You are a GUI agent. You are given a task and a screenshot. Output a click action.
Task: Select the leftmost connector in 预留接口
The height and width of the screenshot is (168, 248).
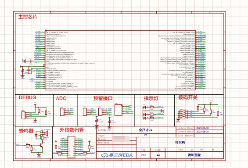[x=85, y=111]
